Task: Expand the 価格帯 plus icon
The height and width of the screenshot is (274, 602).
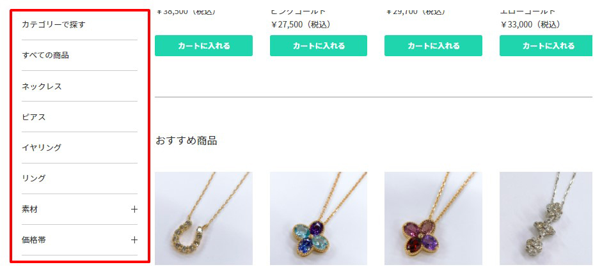Action: 134,240
